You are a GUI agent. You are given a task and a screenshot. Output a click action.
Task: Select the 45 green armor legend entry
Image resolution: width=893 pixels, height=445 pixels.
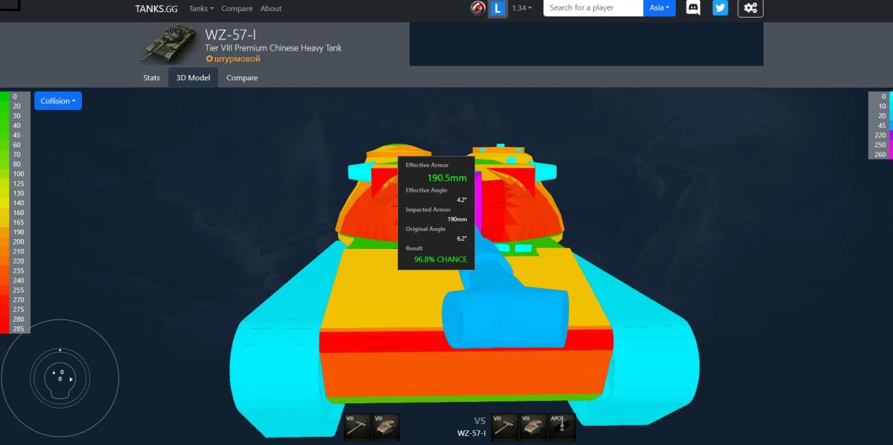16,135
